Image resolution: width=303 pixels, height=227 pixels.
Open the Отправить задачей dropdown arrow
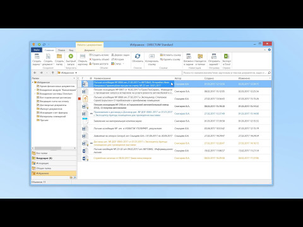[x=219, y=64]
